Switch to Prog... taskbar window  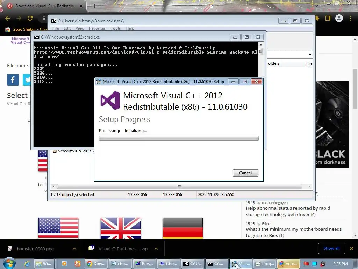click(x=265, y=264)
